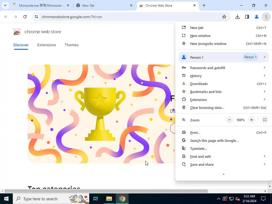Click the network tray icon
Image resolution: width=272 pixels, height=204 pixels.
[231, 199]
